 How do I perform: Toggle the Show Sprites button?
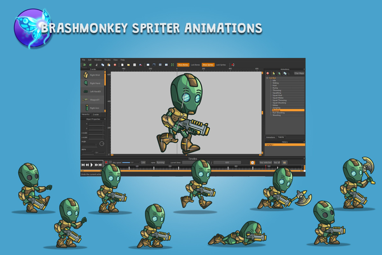click(208, 65)
